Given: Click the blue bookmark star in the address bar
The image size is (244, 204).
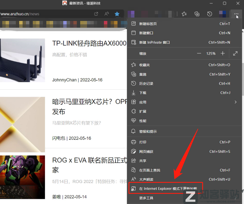Looking at the screenshot, I should point(117,14).
